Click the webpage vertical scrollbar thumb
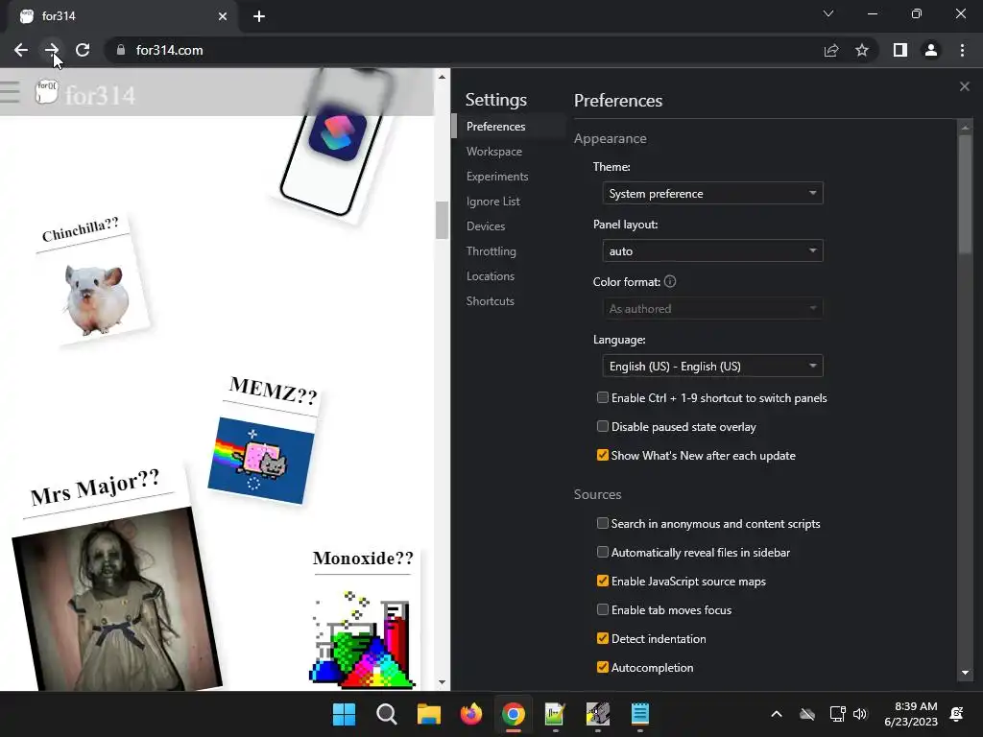The width and height of the screenshot is (983, 737). [x=442, y=220]
